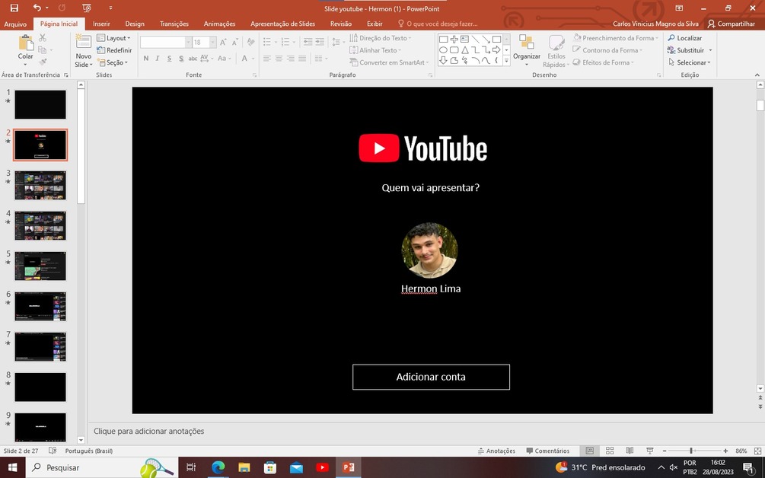Start Slide Show from status bar icon
The width and height of the screenshot is (765, 478).
(x=650, y=451)
